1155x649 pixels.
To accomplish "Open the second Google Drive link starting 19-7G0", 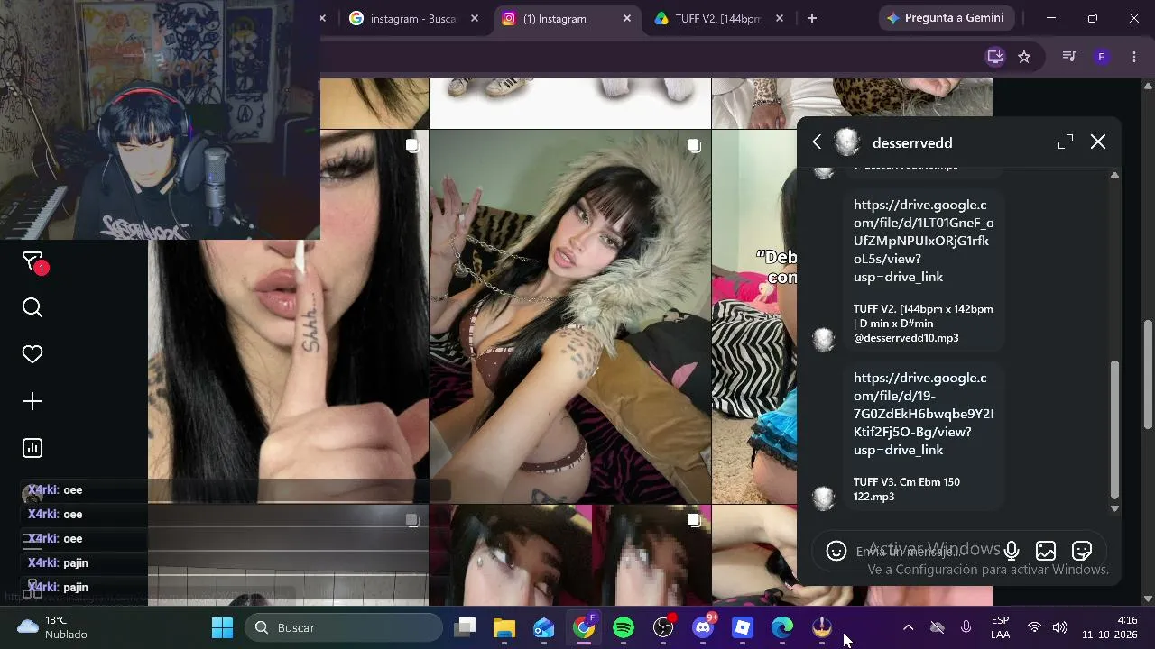I will [923, 414].
